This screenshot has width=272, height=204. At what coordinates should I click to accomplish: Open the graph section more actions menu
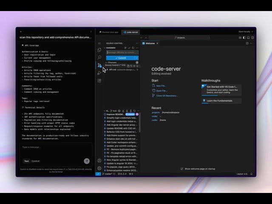tap(138, 111)
